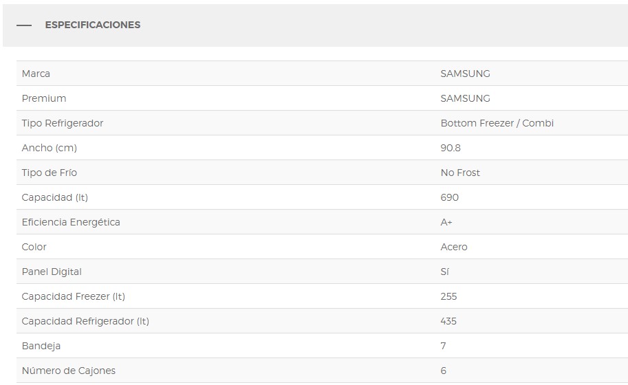Select the Tipo Refrigerador label
Screen dimensions: 628x385
[x=63, y=123]
